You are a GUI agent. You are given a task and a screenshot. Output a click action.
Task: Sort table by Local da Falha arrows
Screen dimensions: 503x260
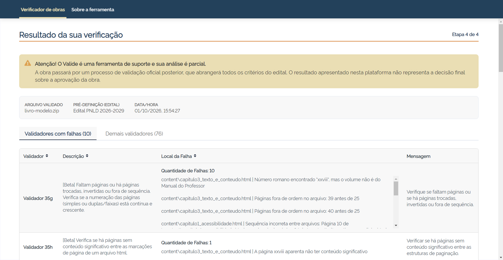click(195, 156)
